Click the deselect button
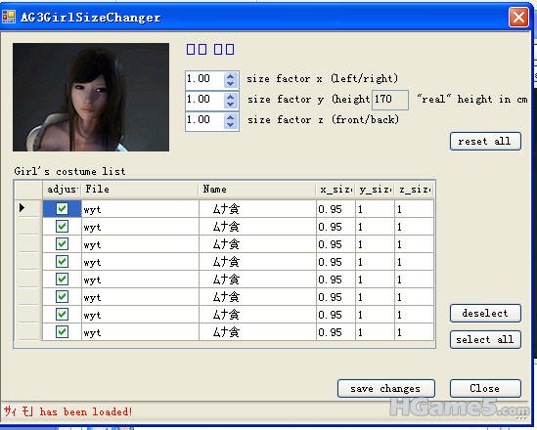This screenshot has height=430, width=537. click(x=485, y=313)
